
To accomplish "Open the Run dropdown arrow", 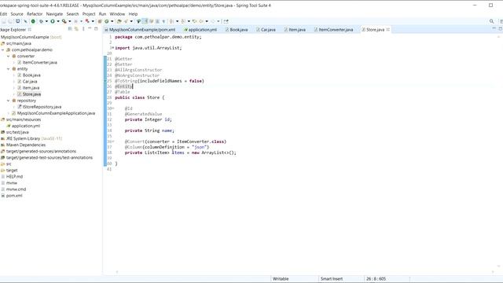I will coord(58,21).
